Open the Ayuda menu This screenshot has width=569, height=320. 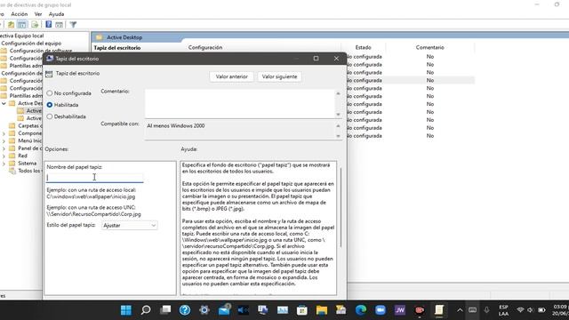[x=56, y=14]
